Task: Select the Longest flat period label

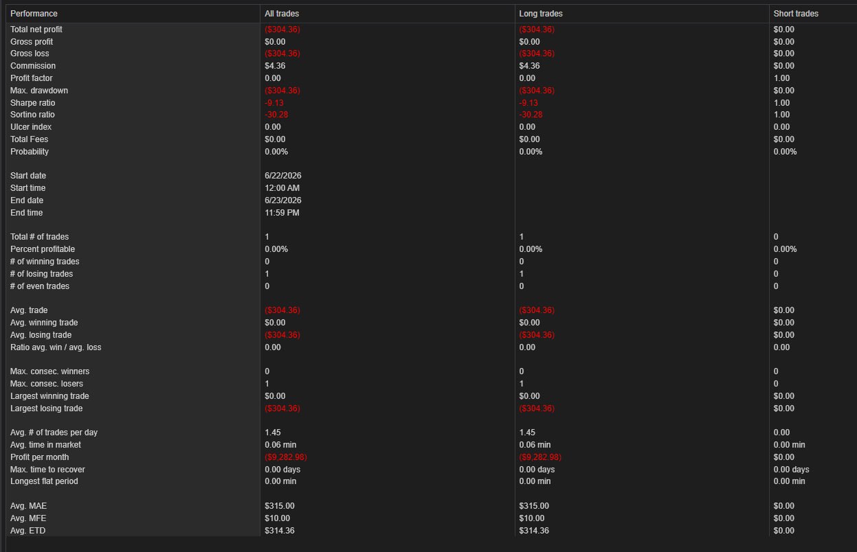Action: coord(45,481)
